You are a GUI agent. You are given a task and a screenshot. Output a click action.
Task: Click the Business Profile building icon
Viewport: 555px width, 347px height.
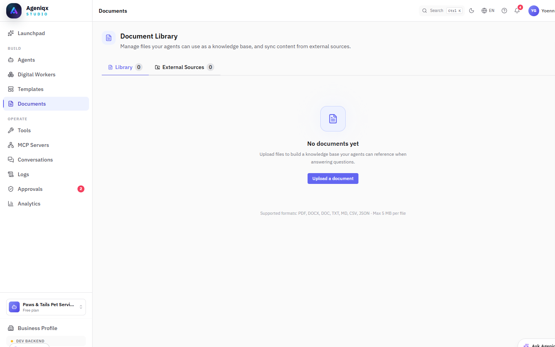11,328
